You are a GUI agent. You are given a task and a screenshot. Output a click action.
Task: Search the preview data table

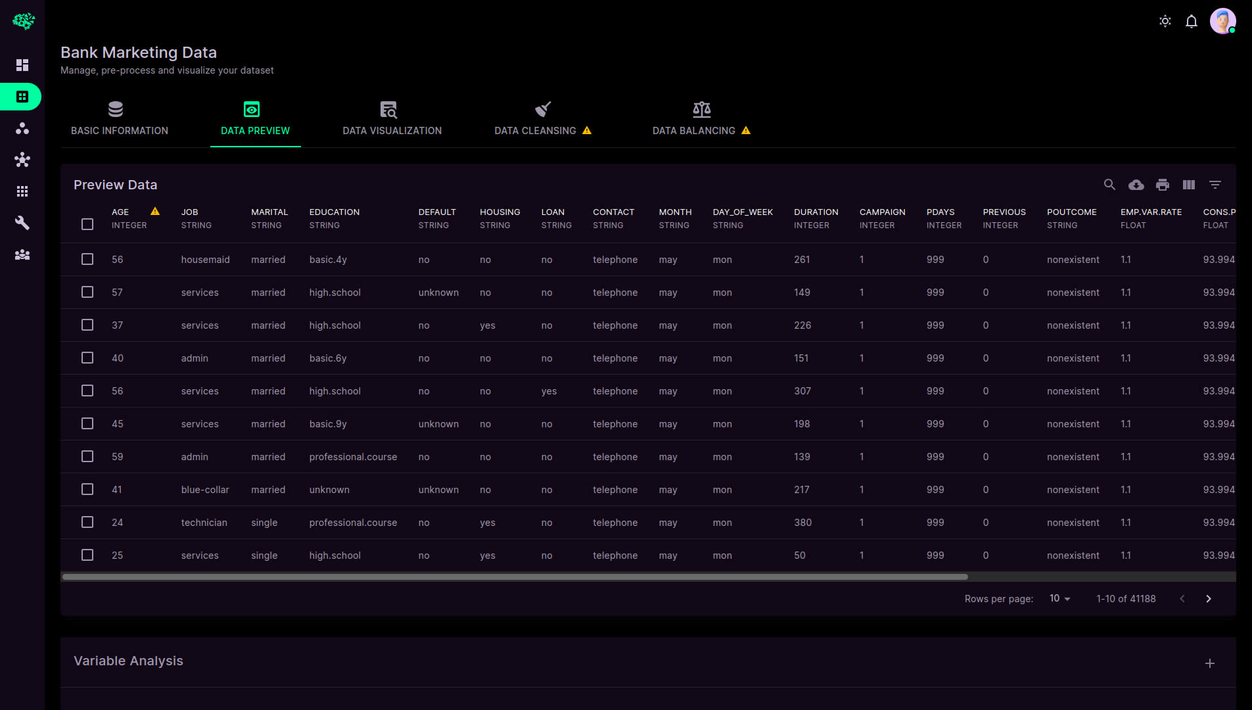[1109, 185]
